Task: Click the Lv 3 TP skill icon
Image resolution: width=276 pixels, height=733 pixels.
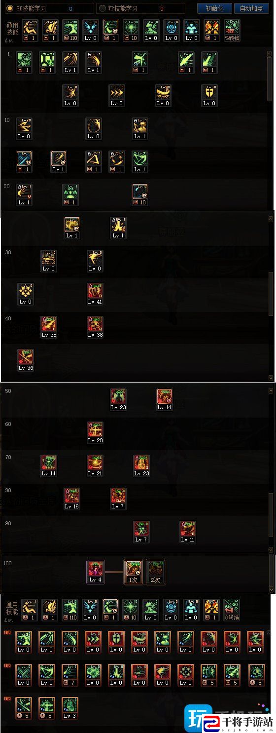Action: (70, 708)
